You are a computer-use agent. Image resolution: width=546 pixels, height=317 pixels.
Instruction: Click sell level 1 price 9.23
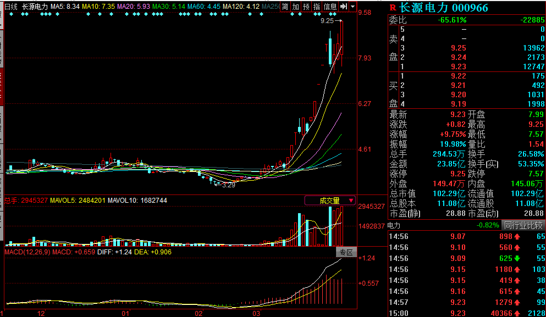click(x=458, y=67)
